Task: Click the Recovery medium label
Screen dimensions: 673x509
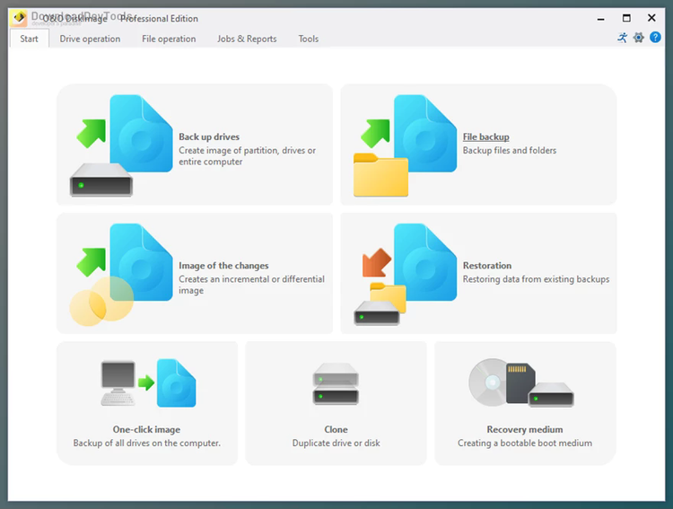Action: pyautogui.click(x=525, y=429)
